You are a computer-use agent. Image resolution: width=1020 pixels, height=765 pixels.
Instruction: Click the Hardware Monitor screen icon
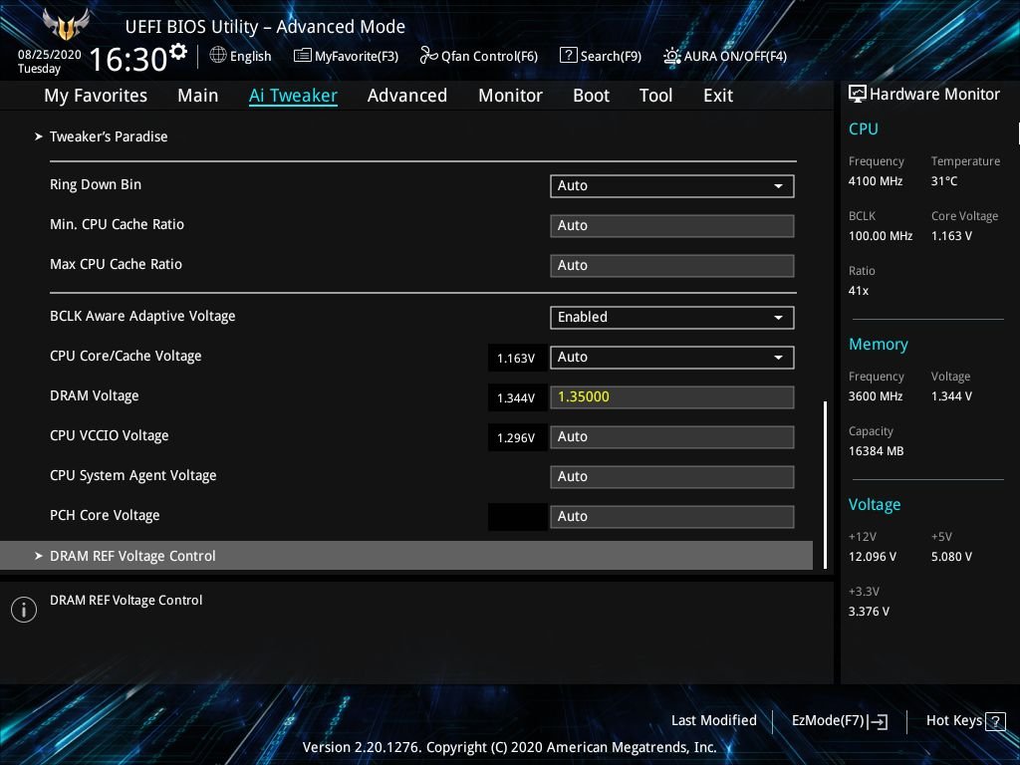coord(858,94)
